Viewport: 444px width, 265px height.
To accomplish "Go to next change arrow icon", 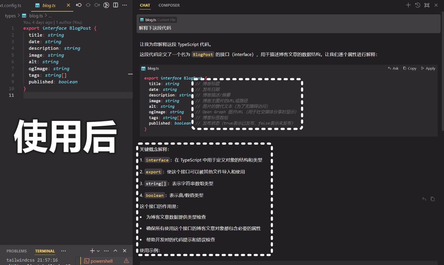I will coord(97,5).
